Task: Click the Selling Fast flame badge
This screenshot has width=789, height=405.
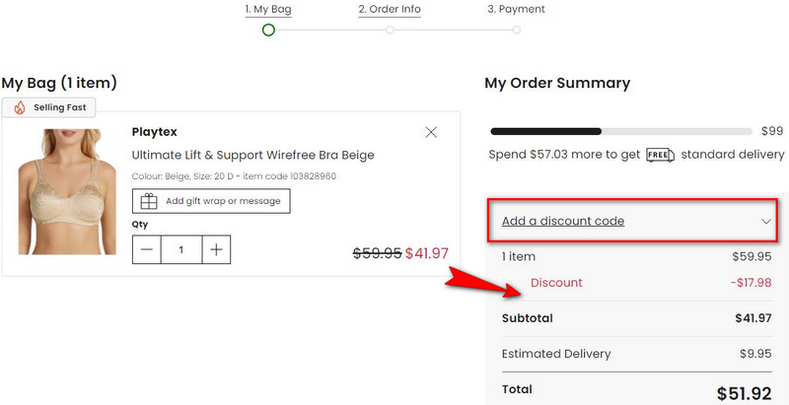Action: tap(20, 107)
